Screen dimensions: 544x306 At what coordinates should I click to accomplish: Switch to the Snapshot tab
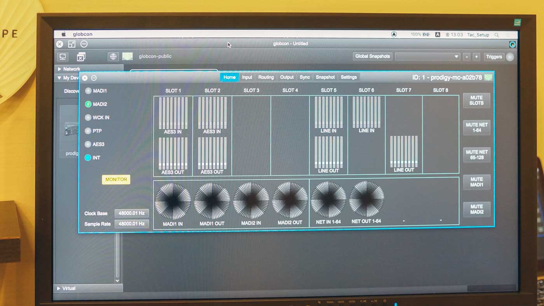click(325, 77)
